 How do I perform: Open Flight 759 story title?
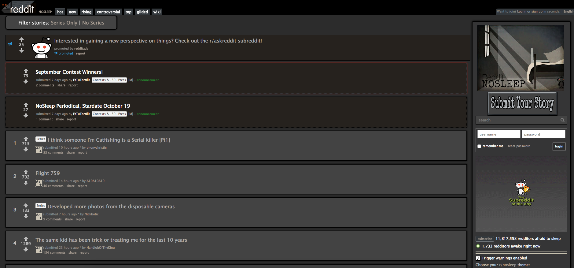coord(48,173)
